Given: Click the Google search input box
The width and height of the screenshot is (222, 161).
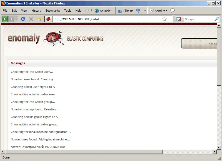Looking at the screenshot, I should [x=199, y=19].
